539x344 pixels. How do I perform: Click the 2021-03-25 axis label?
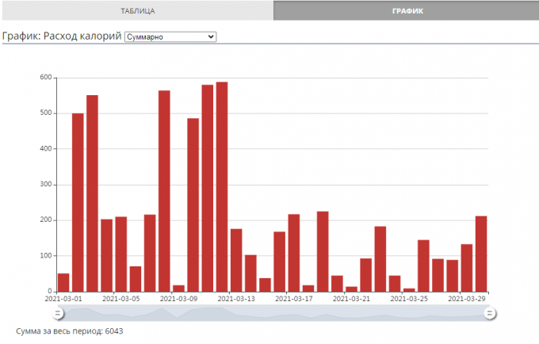click(409, 299)
